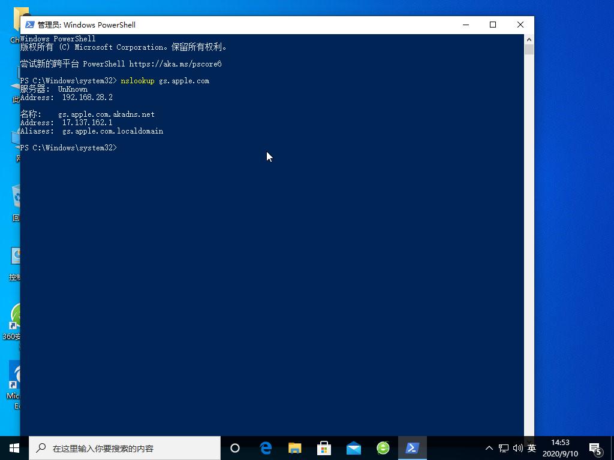Click the PowerShell scrollbar up arrow

tap(529, 39)
